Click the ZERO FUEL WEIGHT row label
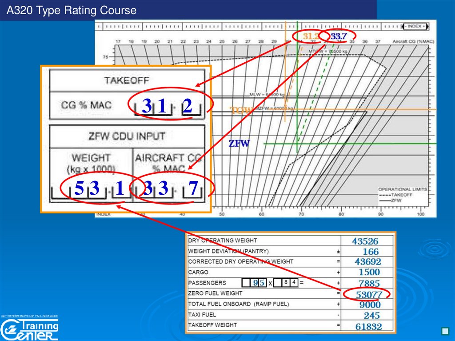Screen dimensions: 455x341 [215, 293]
